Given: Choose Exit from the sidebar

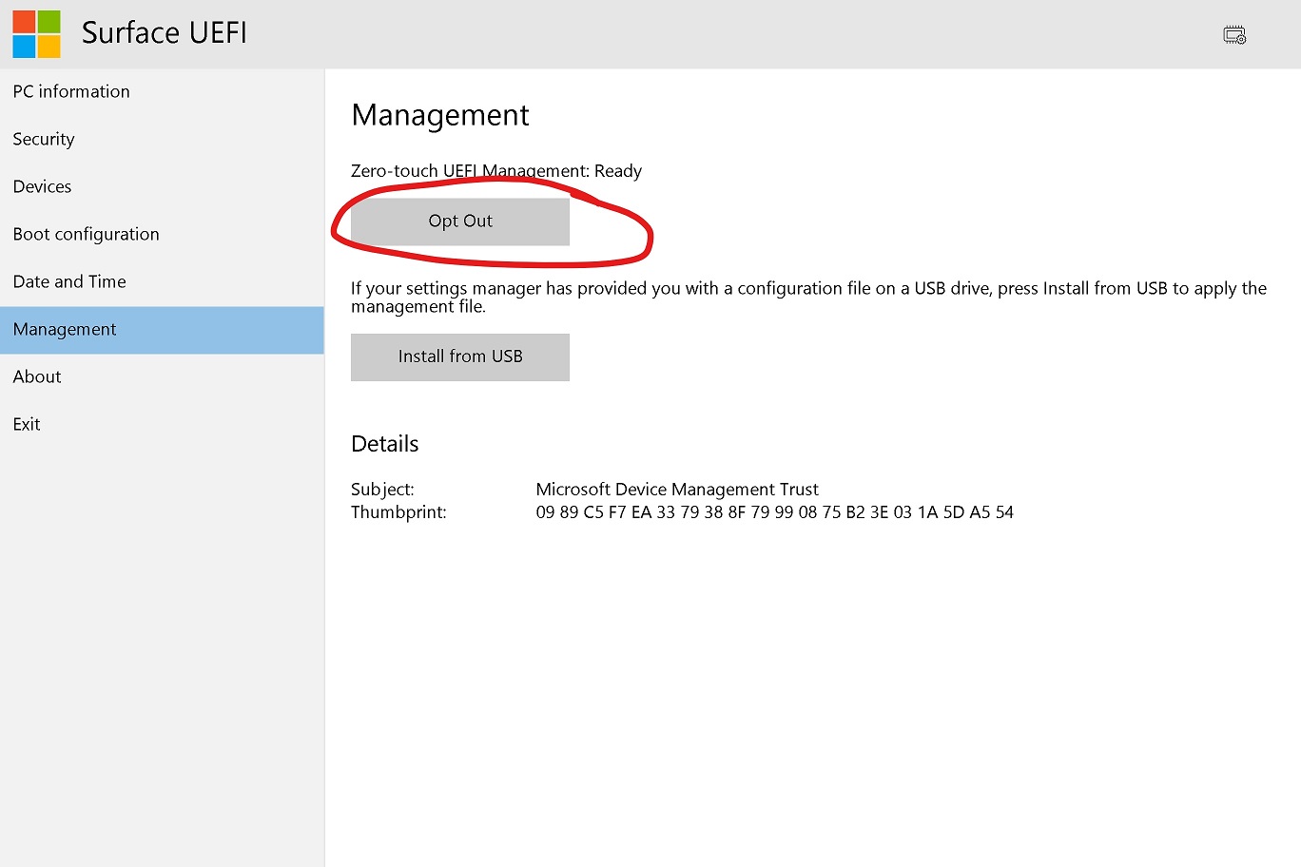Looking at the screenshot, I should tap(162, 425).
